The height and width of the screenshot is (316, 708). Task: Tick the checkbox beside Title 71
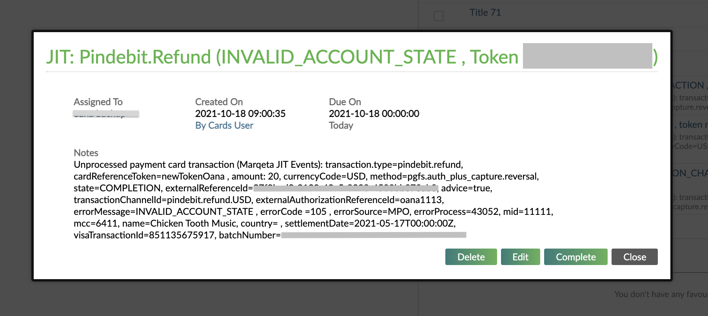(x=439, y=16)
